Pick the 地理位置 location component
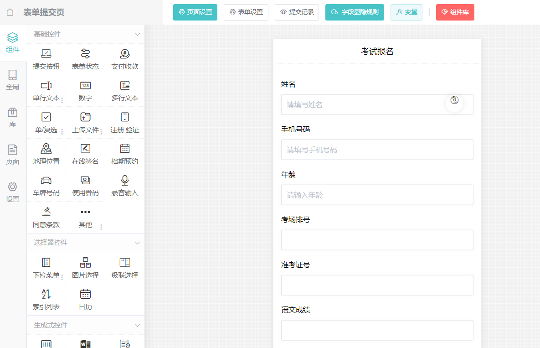Viewport: 540px width, 348px height. (46, 154)
